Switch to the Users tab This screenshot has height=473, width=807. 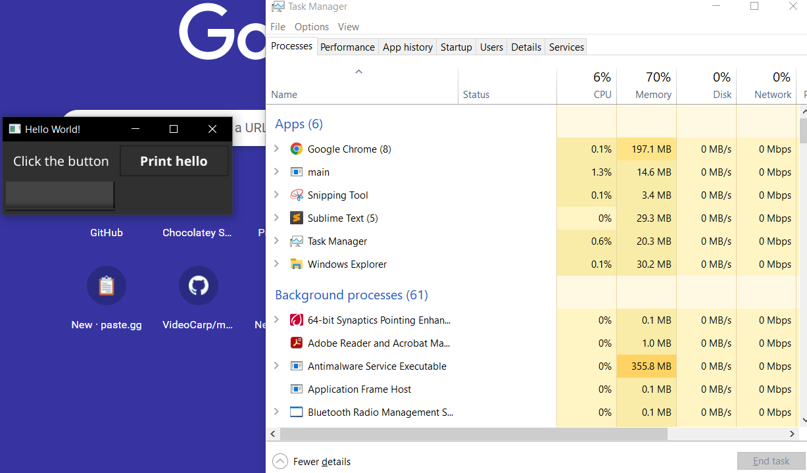(x=491, y=47)
